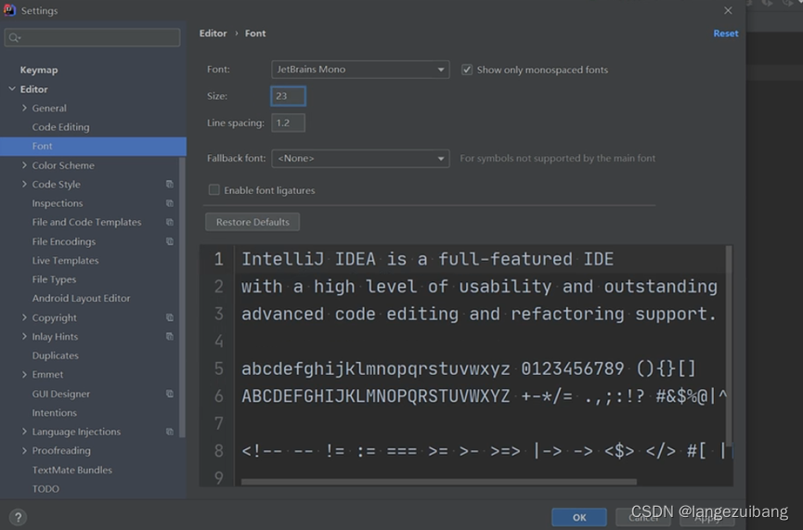Open the TODO settings page
Screen dimensions: 803x530
pos(45,489)
